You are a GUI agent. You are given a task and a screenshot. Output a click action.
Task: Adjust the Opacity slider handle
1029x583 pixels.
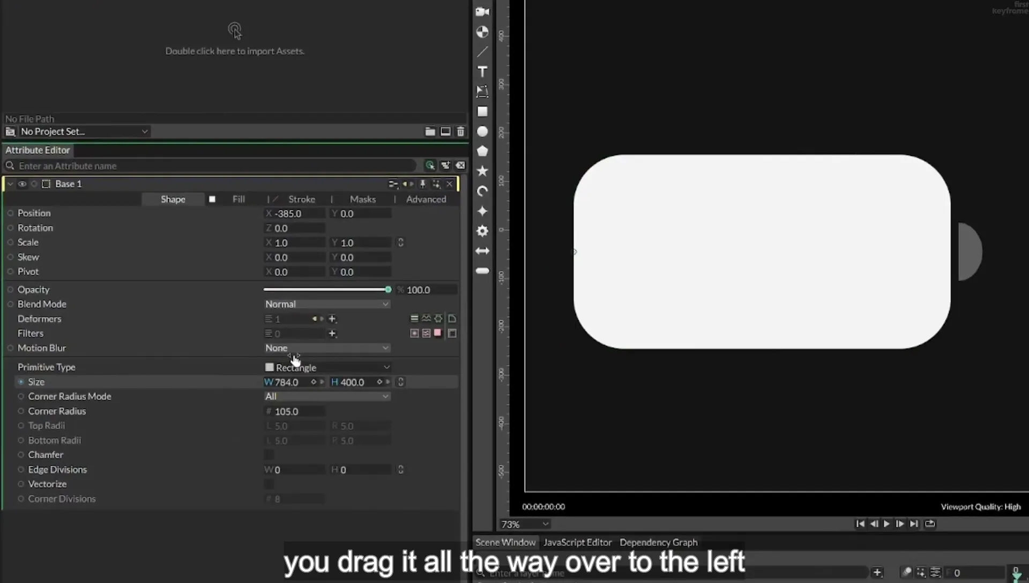[x=388, y=289]
